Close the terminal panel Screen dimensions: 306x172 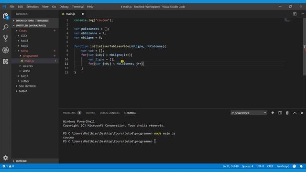pos(302,113)
